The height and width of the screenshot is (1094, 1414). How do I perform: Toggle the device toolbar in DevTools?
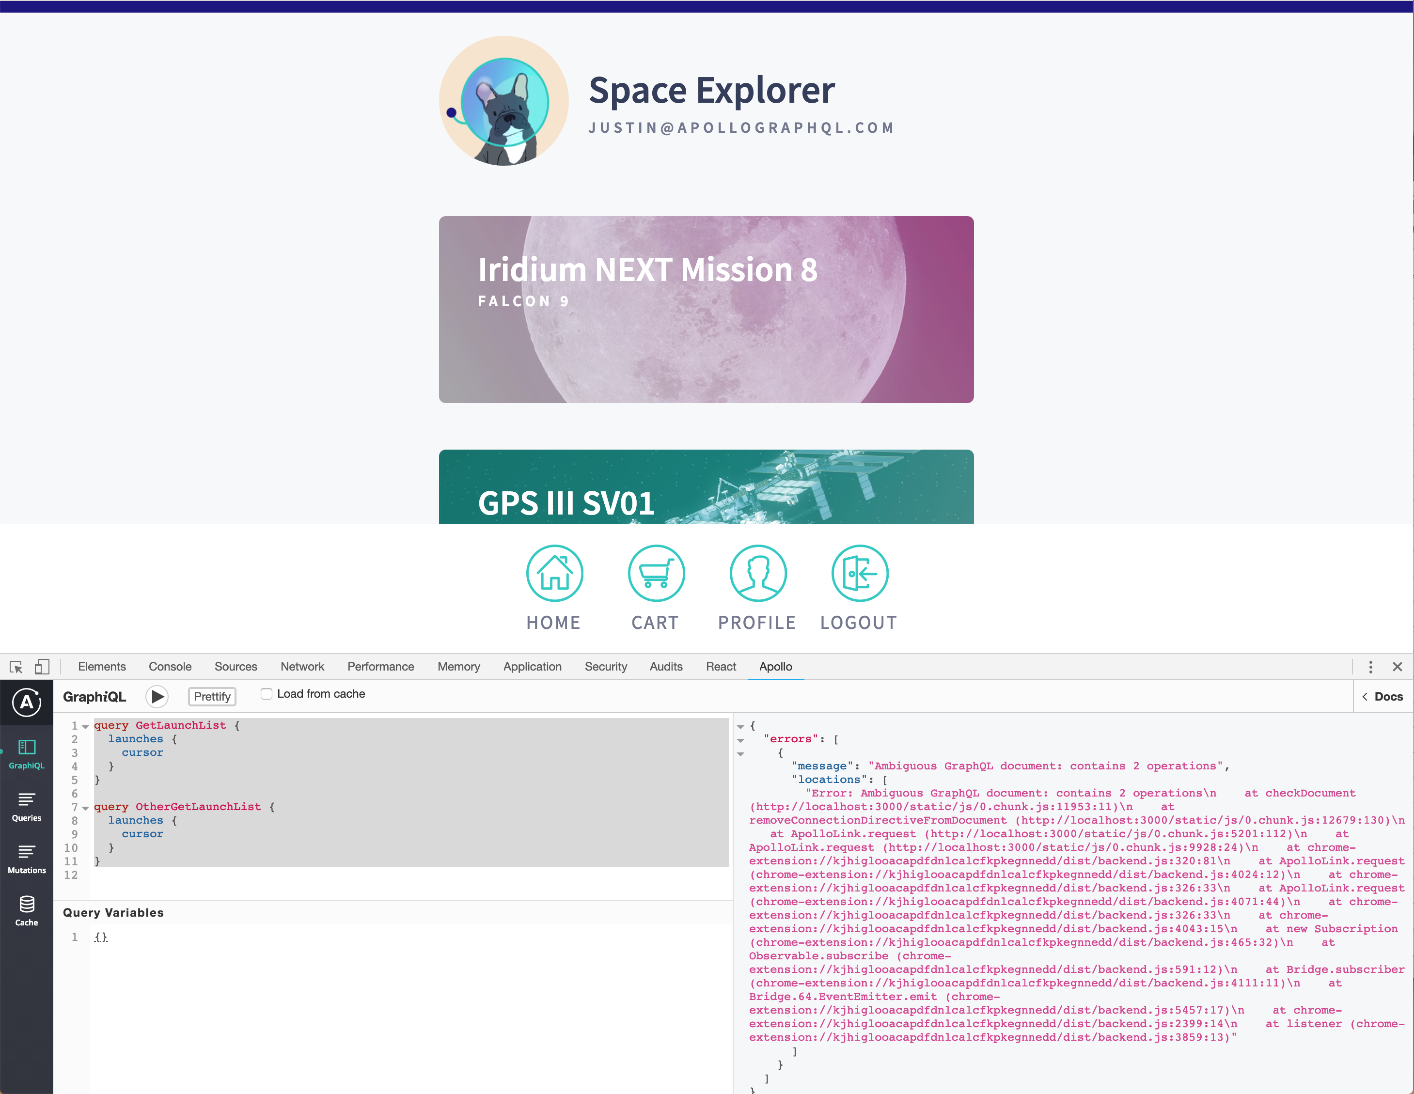43,666
